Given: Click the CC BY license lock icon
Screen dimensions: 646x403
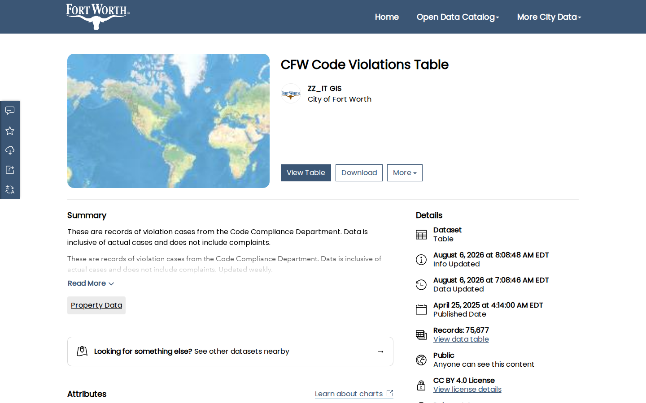Looking at the screenshot, I should pyautogui.click(x=421, y=385).
